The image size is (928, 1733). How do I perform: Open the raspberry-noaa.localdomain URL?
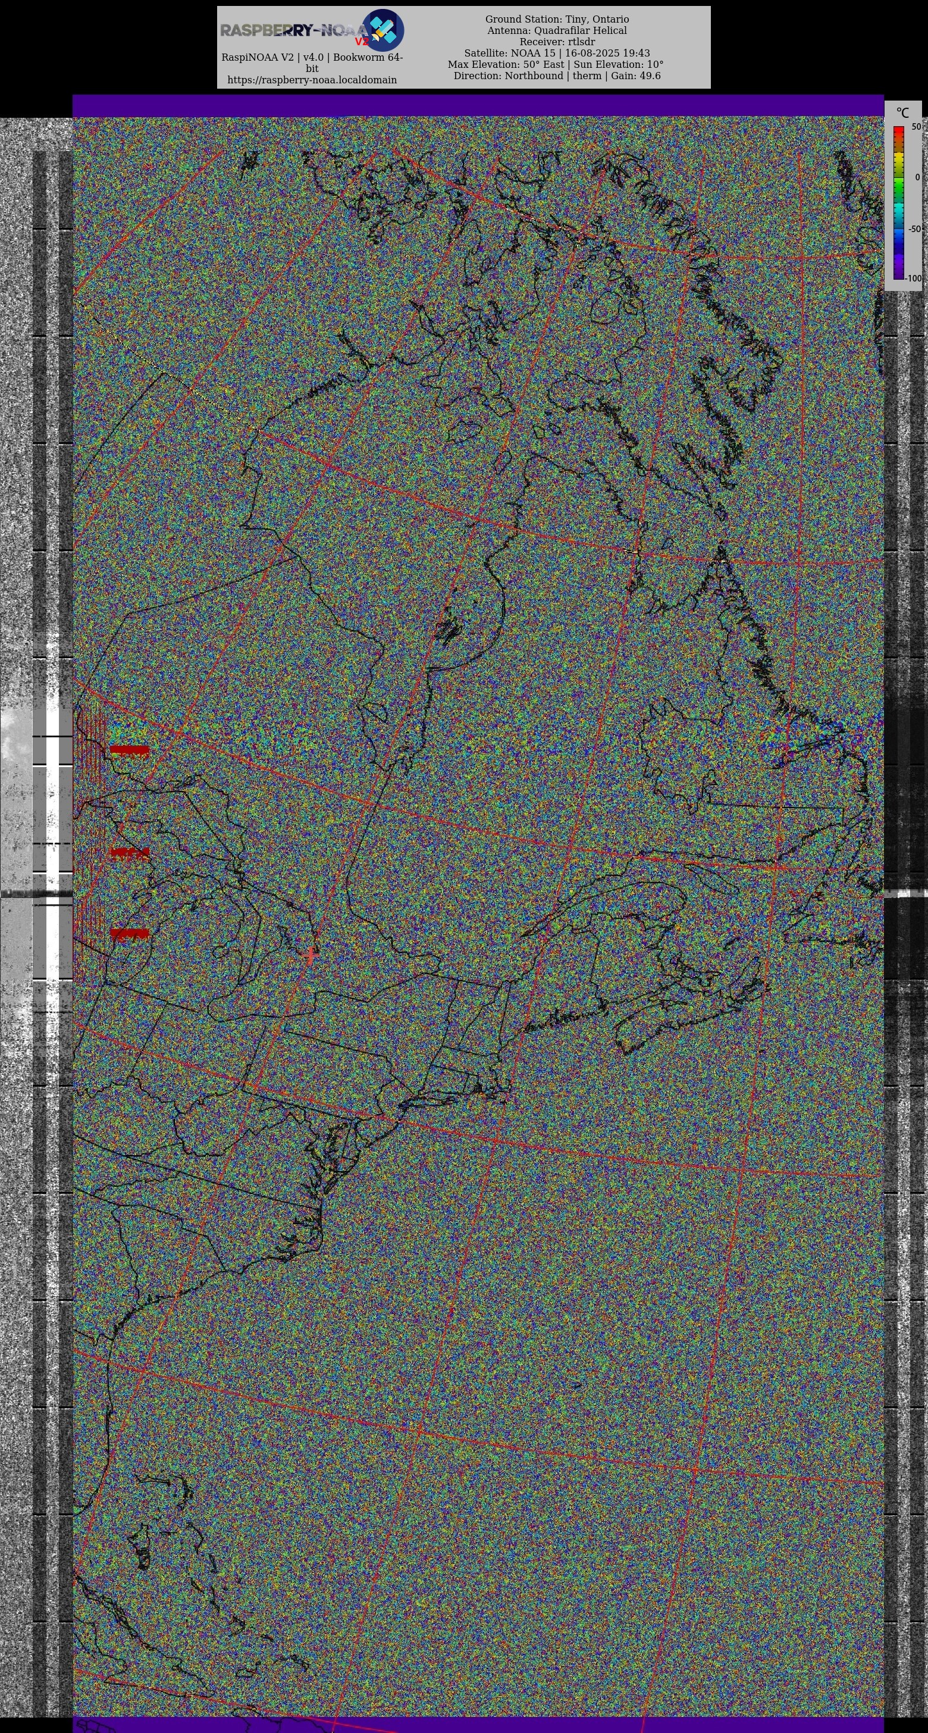point(312,79)
